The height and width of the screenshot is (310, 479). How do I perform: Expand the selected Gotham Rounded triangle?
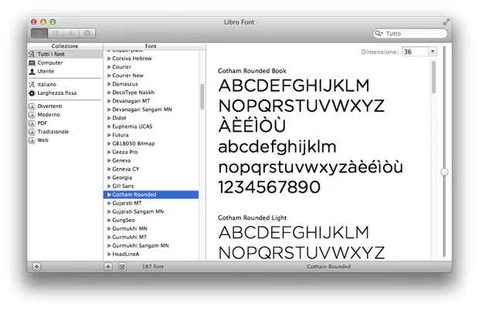click(109, 194)
